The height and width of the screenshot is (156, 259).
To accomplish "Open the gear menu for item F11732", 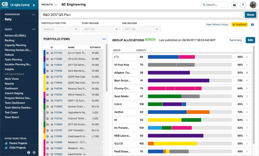I will click(47, 53).
